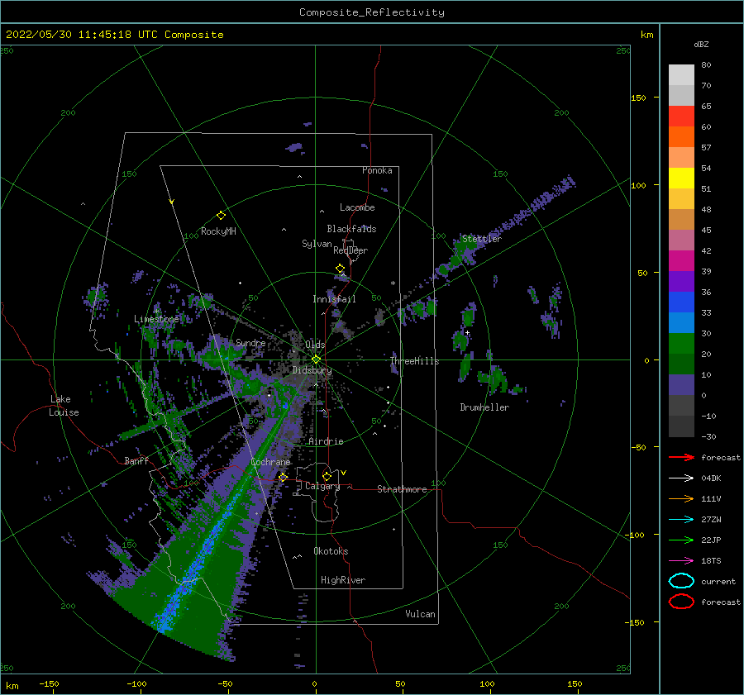Click the Innisfail label
This screenshot has height=695, width=744.
334,299
